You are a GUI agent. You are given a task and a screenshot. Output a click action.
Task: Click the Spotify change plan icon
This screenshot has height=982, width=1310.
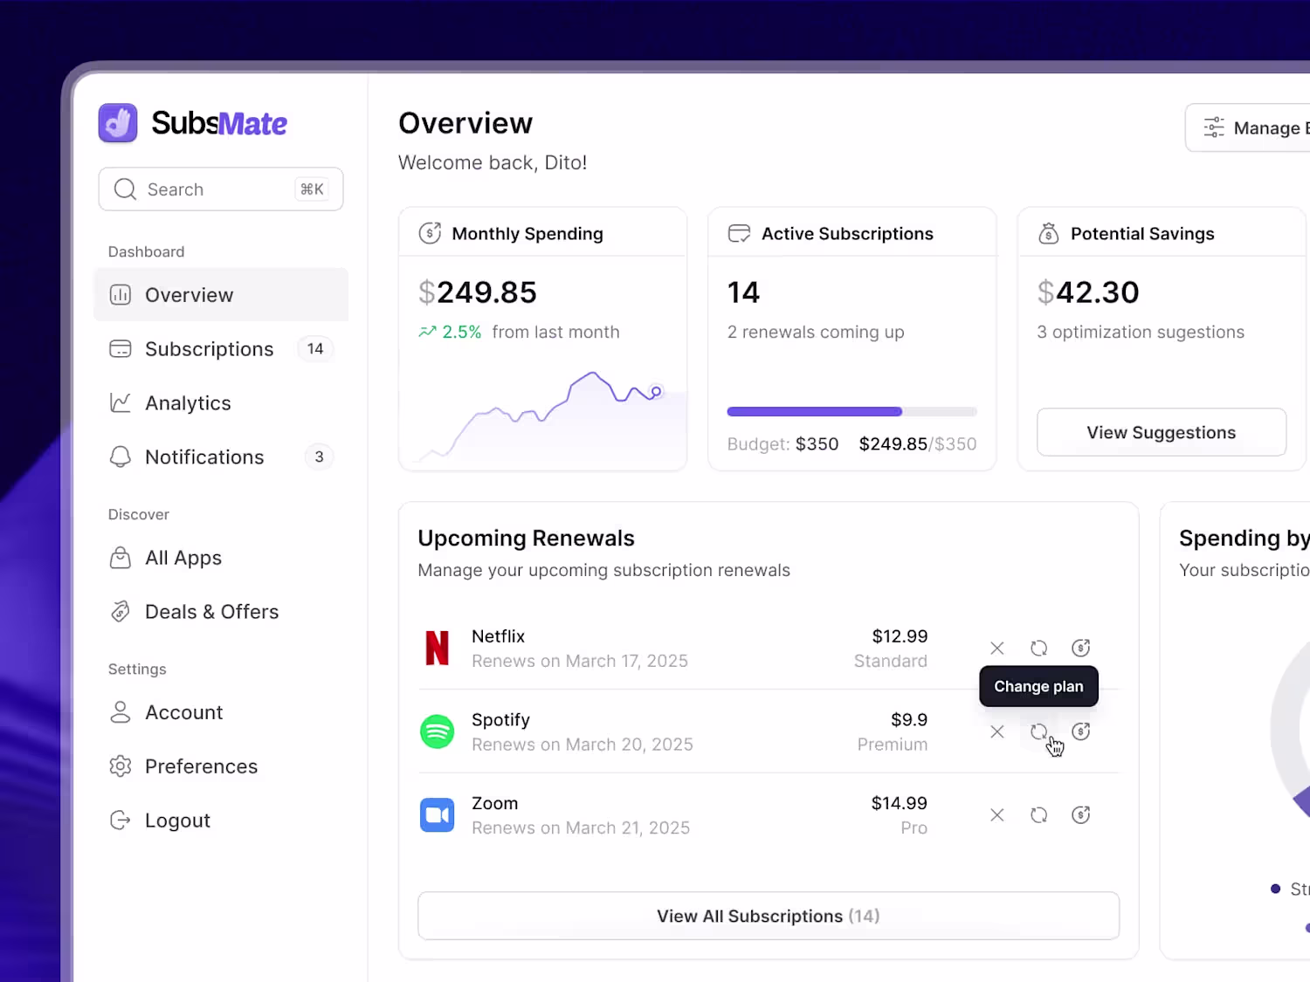1038,731
